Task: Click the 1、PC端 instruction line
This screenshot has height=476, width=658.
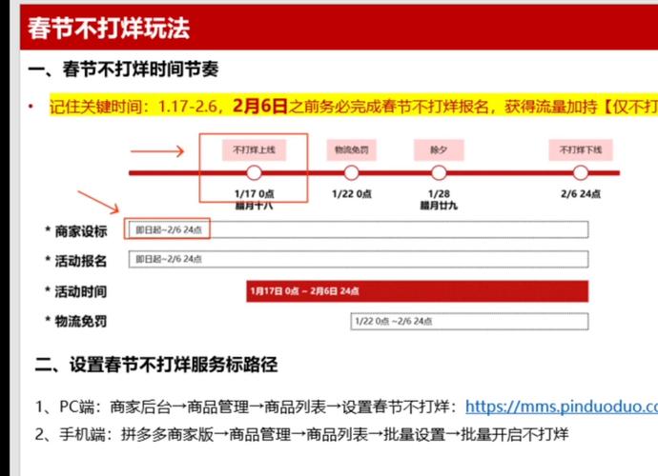Action: click(x=346, y=407)
